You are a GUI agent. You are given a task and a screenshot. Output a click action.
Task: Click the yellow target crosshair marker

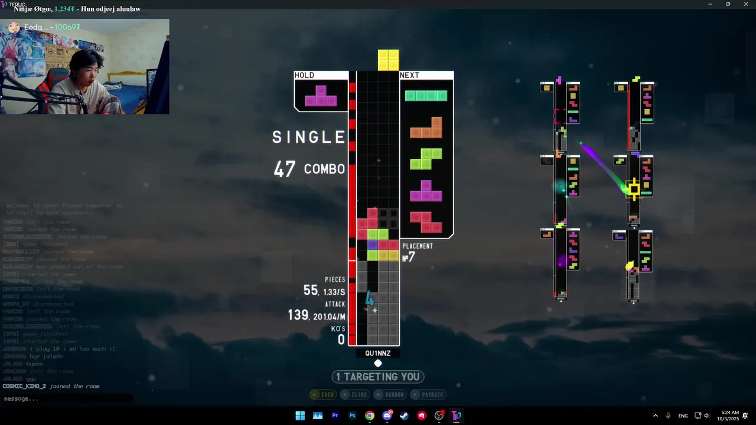tap(634, 189)
